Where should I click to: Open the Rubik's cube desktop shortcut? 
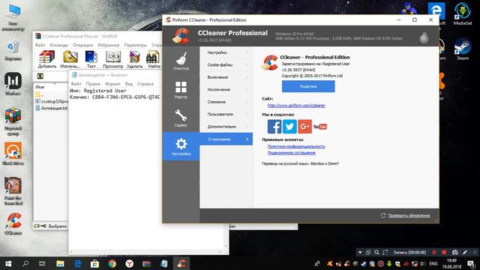(13, 121)
